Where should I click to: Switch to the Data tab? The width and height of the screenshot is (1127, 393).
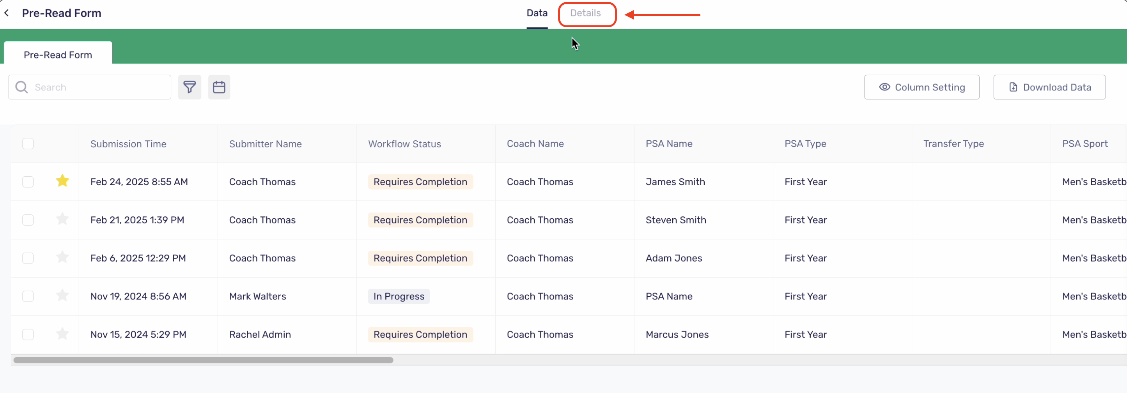point(537,13)
